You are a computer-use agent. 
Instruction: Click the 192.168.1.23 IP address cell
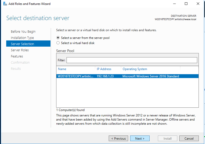click(105, 76)
